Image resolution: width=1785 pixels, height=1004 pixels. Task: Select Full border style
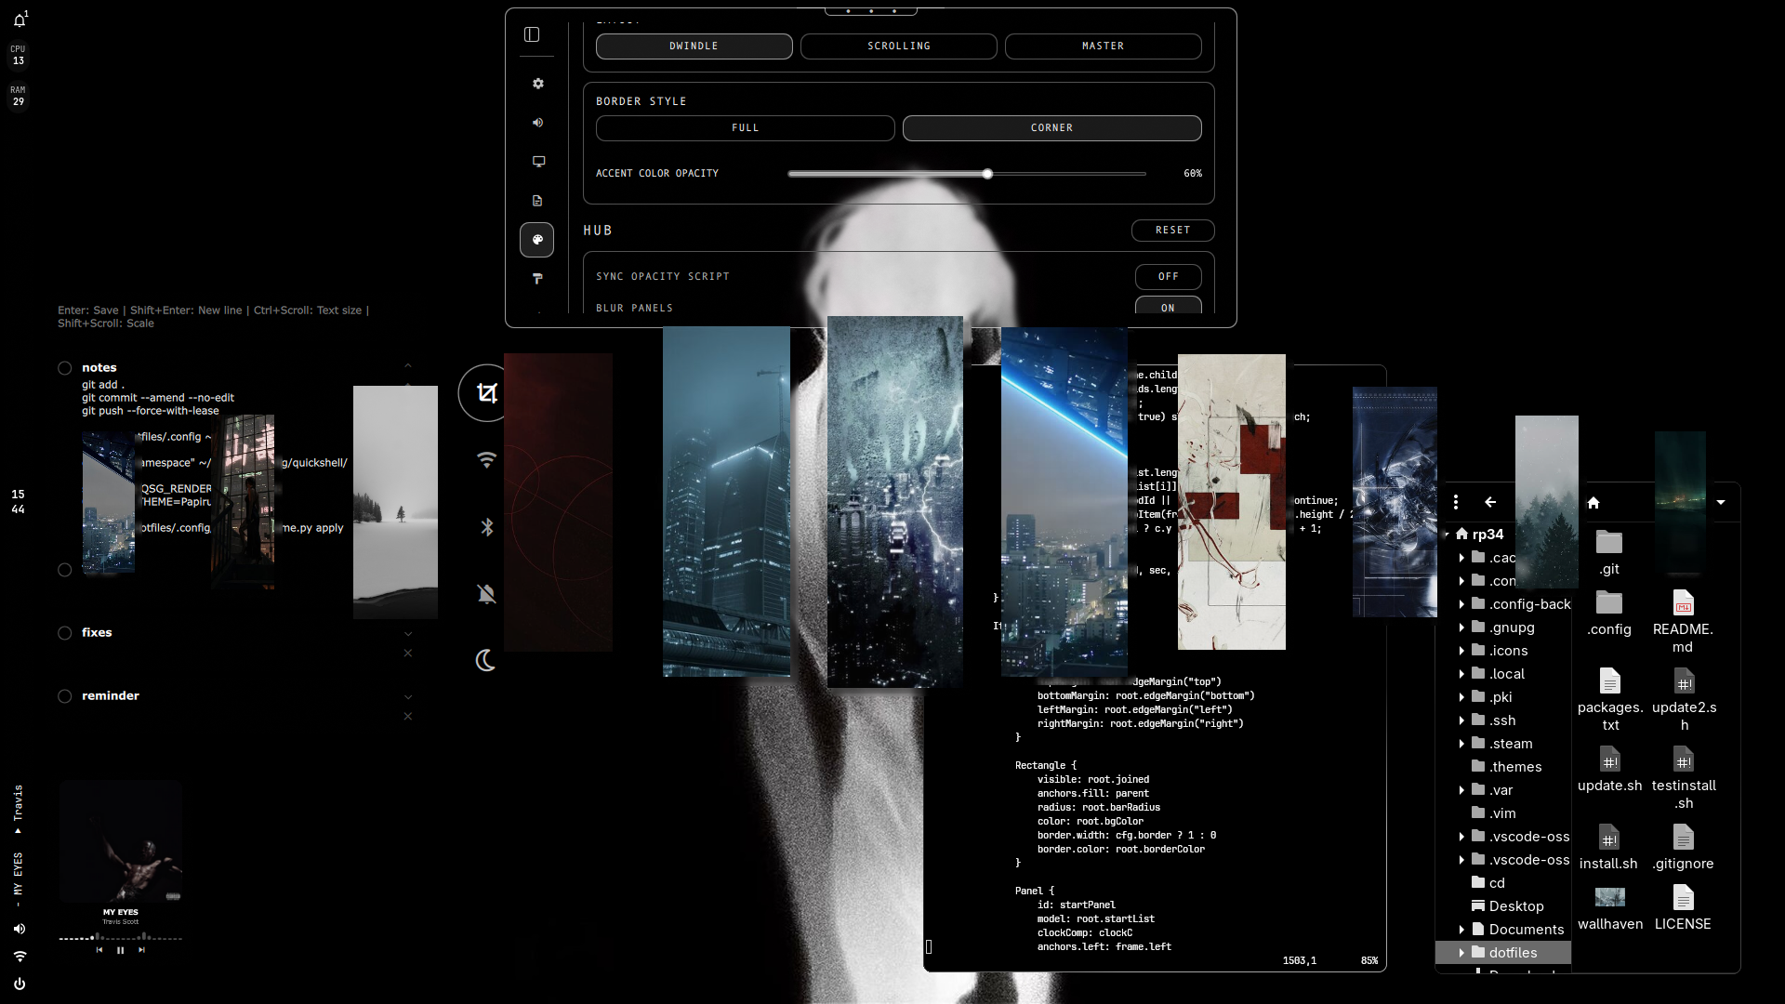coord(746,128)
